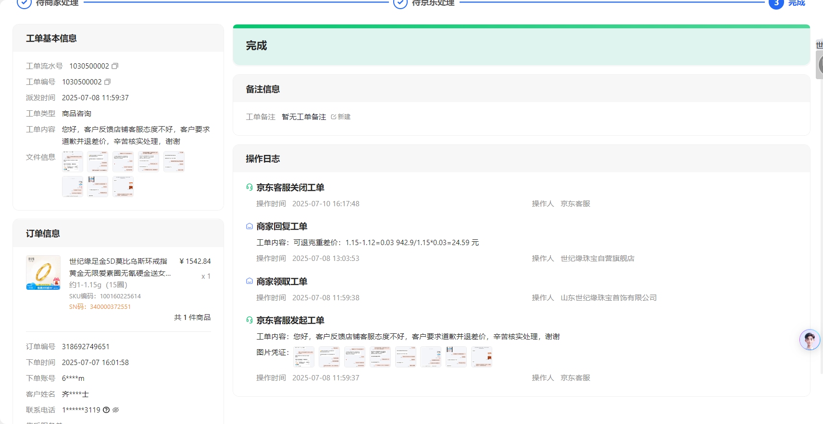This screenshot has width=823, height=424.
Task: Click the 世纪缘足金5D莫比乌斯环戒指 product title
Action: [x=118, y=261]
